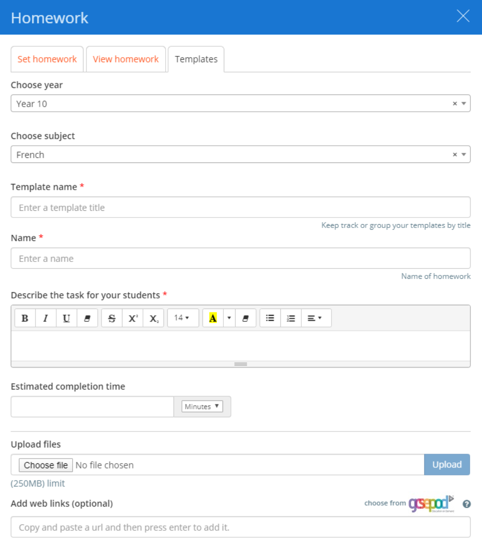482x542 pixels.
Task: Click the Upload button
Action: [x=447, y=464]
